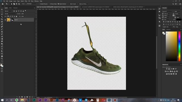182x102 pixels.
Task: Open the selection Mode Rectangle dropdown
Action: click(x=32, y=4)
